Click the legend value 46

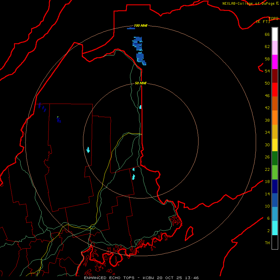point(267,96)
